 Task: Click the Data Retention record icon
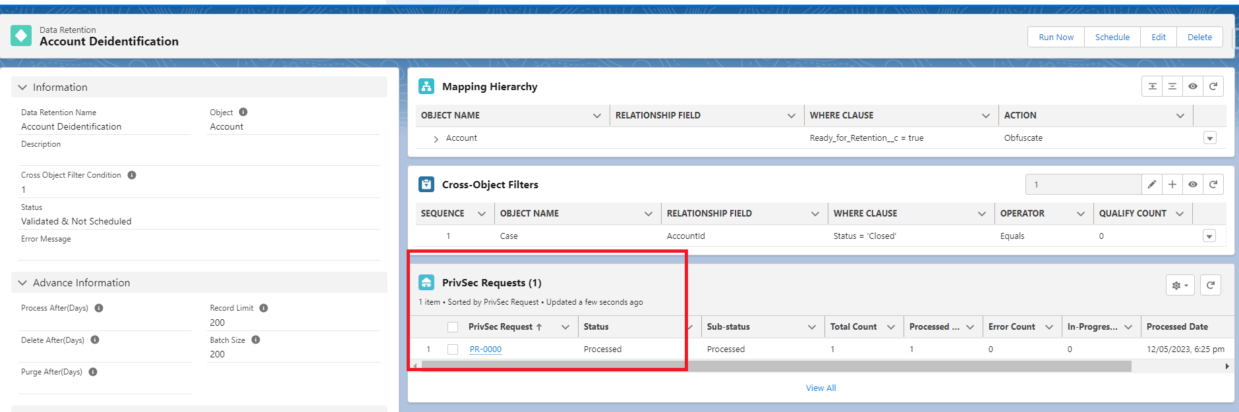(x=21, y=36)
